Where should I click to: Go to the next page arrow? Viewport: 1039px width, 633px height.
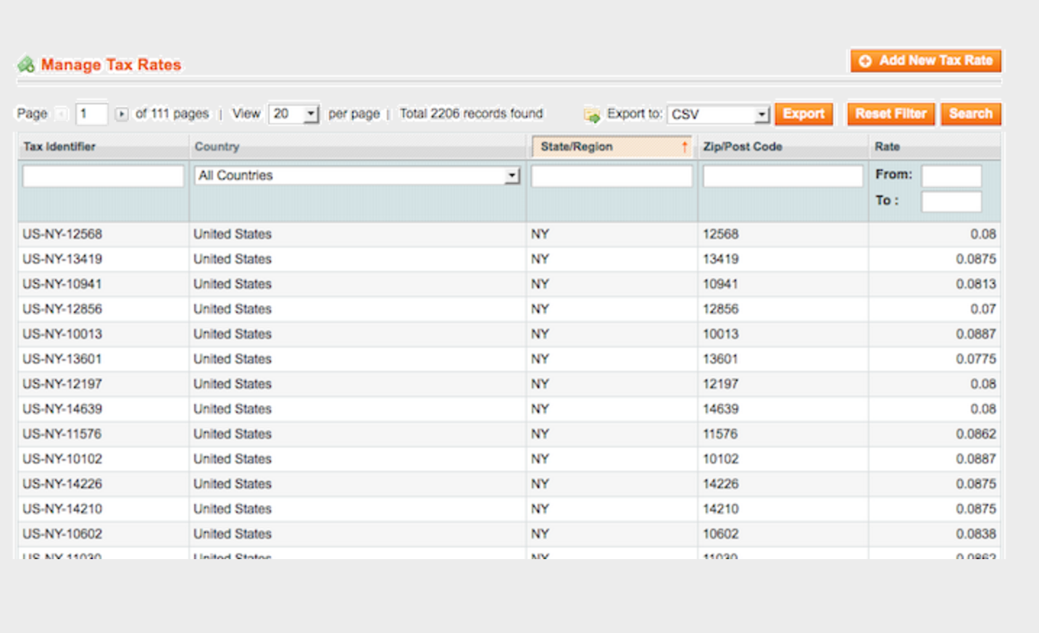122,114
